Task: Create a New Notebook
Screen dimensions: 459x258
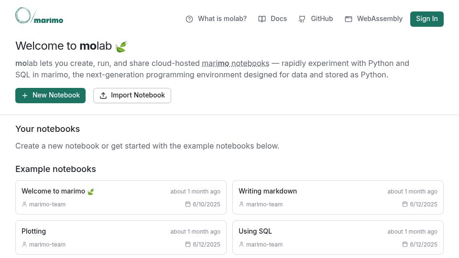Action: [50, 96]
